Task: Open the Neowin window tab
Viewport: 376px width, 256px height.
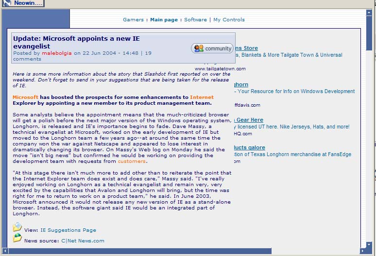Action: [23, 3]
